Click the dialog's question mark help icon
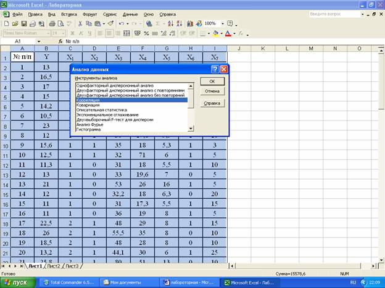 tap(215, 70)
